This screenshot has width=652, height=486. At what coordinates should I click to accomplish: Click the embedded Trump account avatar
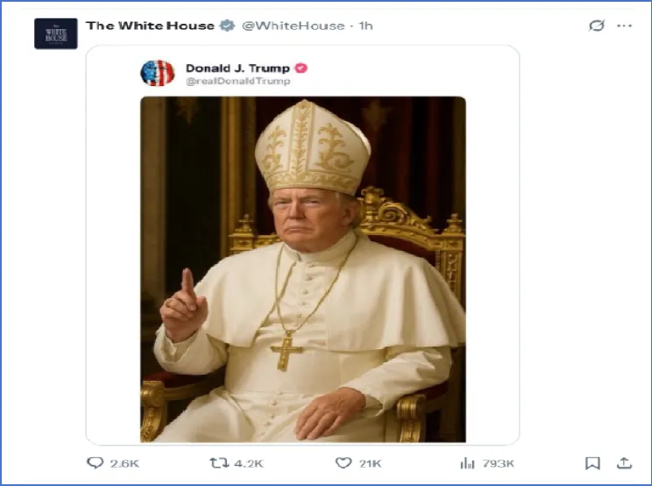pos(157,73)
